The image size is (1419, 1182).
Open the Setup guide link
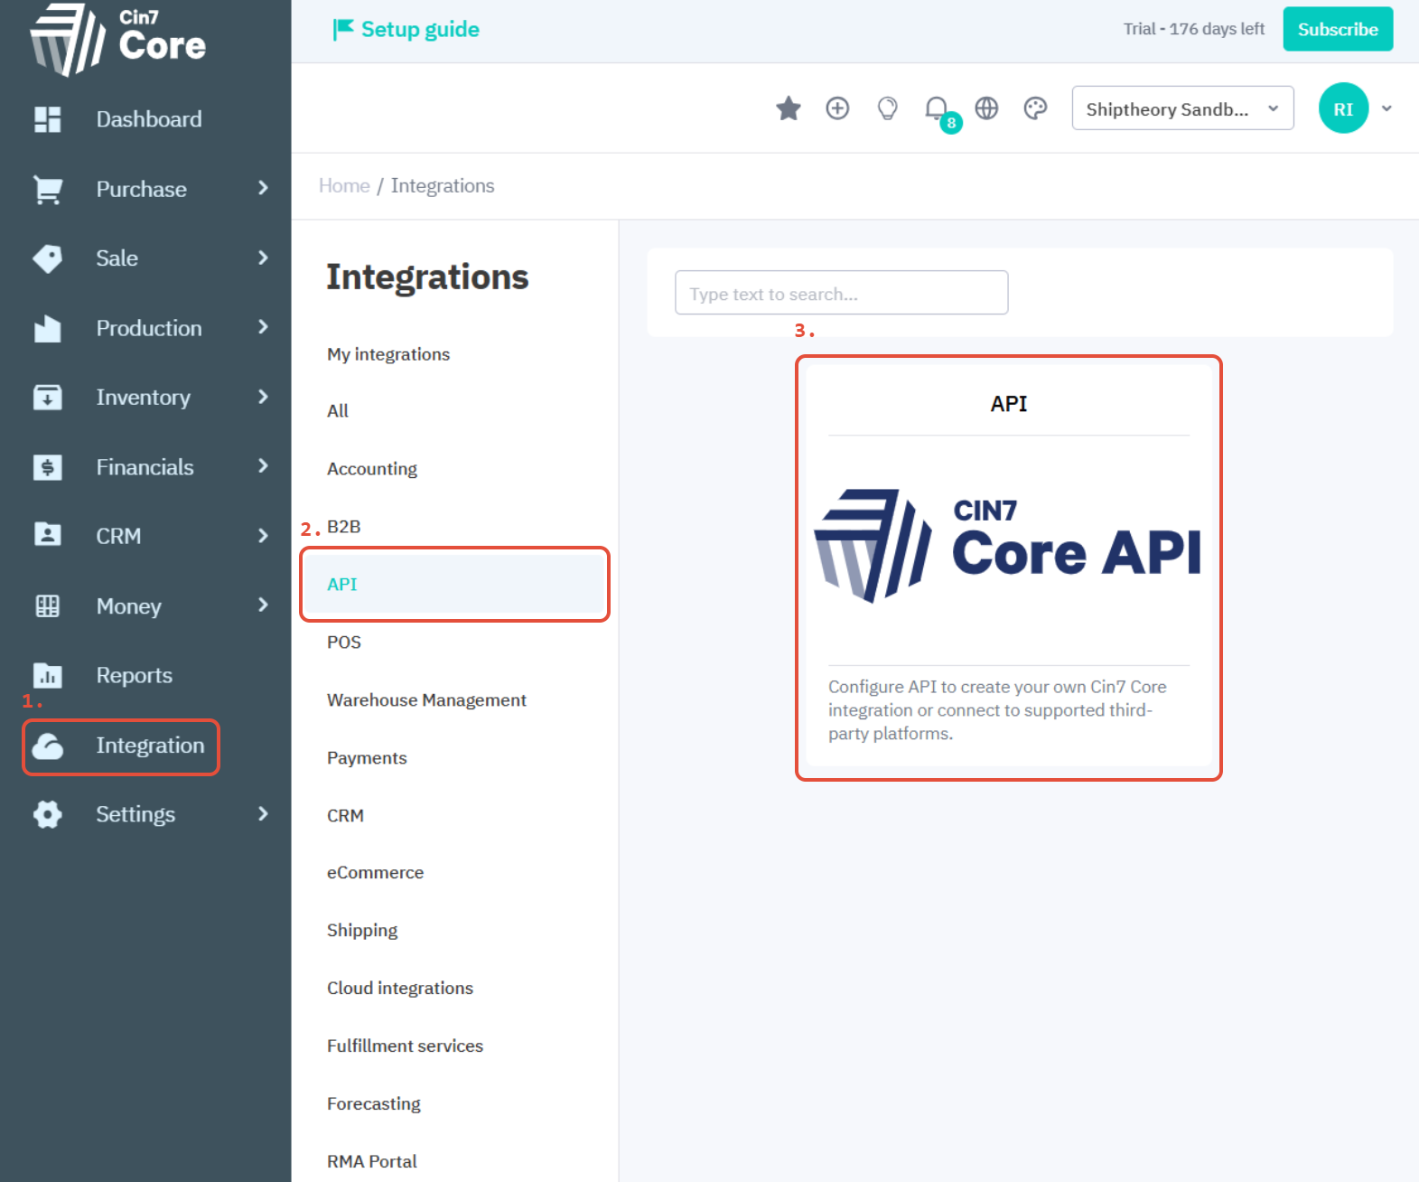point(420,30)
